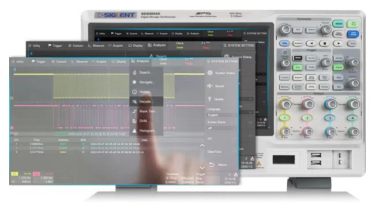The image size is (375, 219).
Task: Open the Trigger menu in top bar
Action: tap(39, 62)
